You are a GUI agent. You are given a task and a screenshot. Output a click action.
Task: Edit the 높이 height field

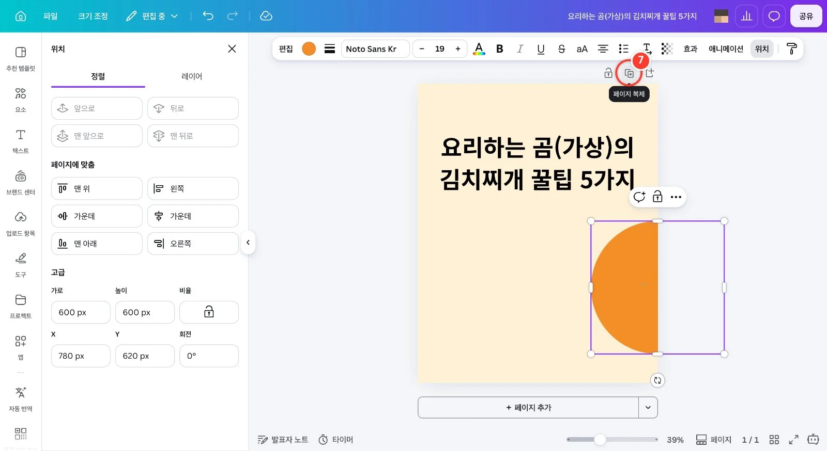(x=145, y=312)
